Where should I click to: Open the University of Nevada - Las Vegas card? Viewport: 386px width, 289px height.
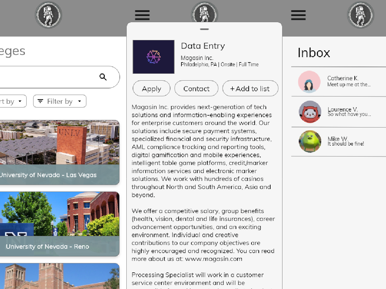tap(59, 152)
